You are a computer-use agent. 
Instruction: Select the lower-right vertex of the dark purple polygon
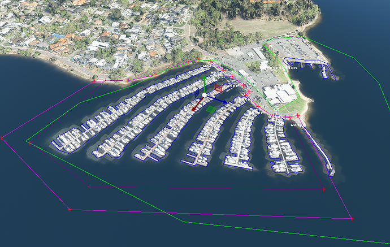(324, 189)
